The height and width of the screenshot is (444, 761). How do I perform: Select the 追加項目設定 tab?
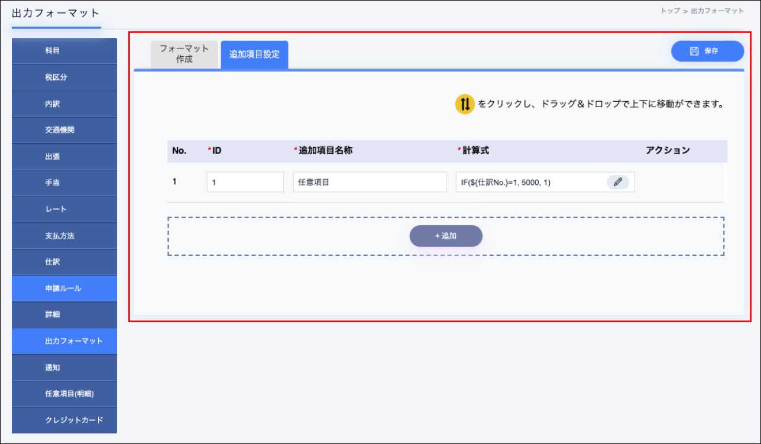point(254,55)
